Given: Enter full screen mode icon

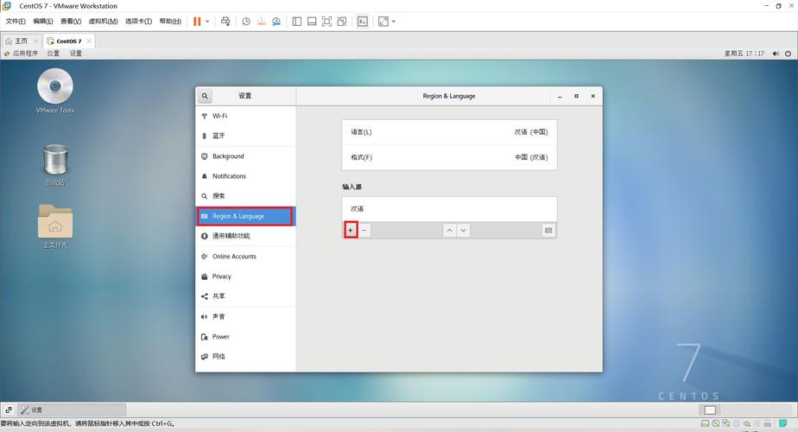Looking at the screenshot, I should [x=326, y=22].
